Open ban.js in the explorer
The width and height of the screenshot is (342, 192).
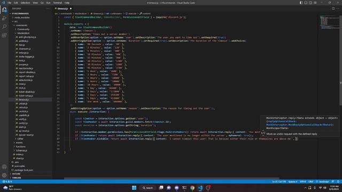click(21, 45)
